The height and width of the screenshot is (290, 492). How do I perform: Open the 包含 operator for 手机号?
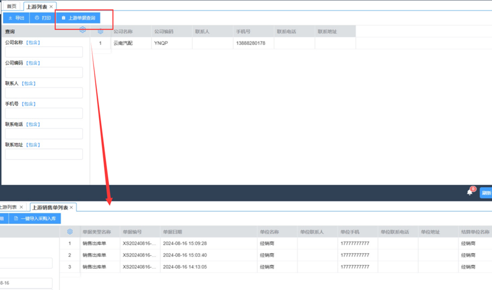(x=28, y=104)
